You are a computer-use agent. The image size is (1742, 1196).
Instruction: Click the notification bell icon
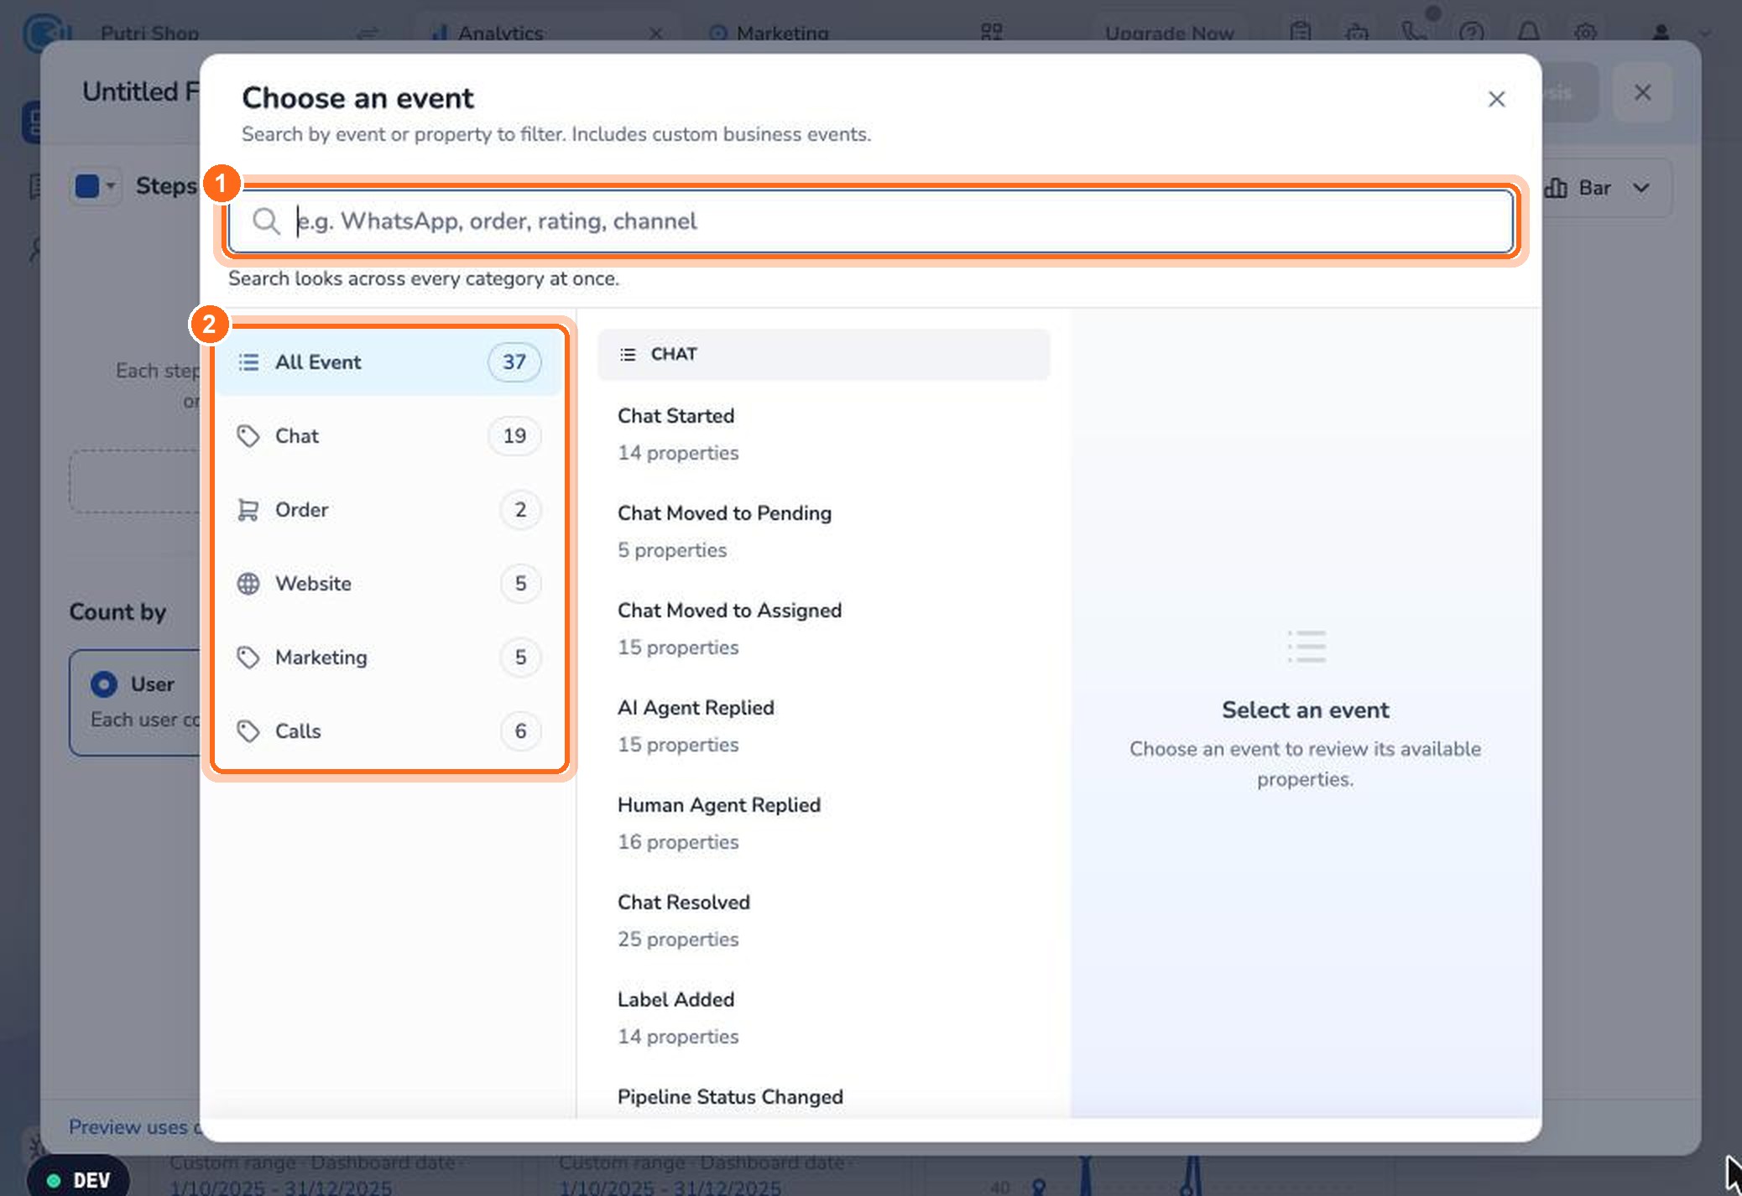tap(1528, 32)
